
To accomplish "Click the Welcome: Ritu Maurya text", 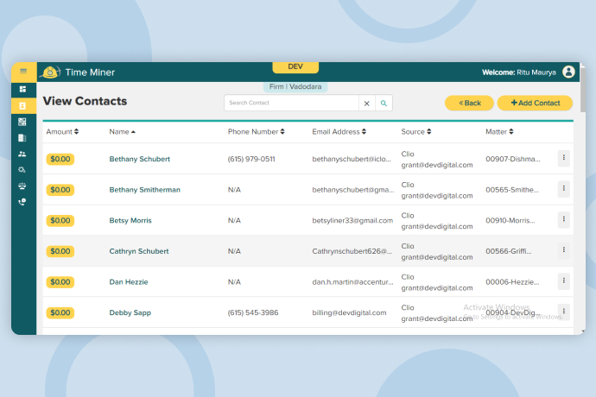I will point(519,72).
